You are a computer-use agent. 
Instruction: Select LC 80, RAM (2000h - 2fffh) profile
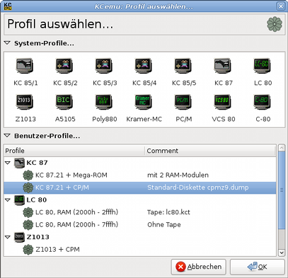coord(76,212)
